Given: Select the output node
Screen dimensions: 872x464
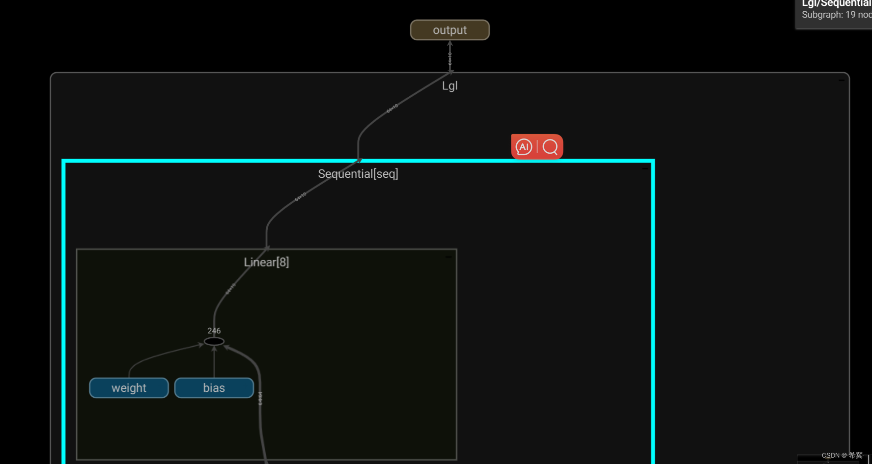Looking at the screenshot, I should (450, 30).
